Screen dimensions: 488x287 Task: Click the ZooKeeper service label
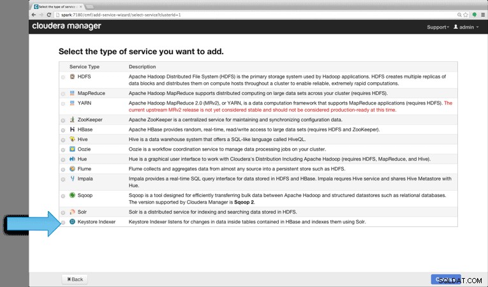tap(90, 119)
